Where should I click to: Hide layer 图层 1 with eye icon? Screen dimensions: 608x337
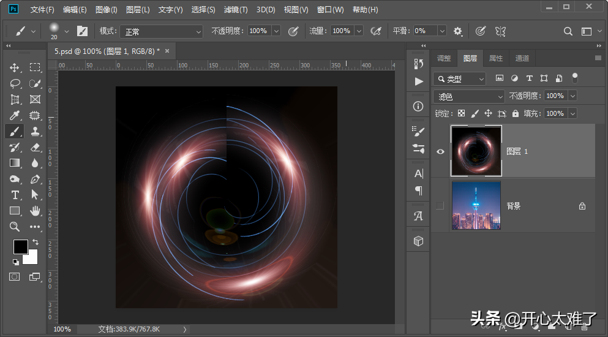pyautogui.click(x=440, y=151)
